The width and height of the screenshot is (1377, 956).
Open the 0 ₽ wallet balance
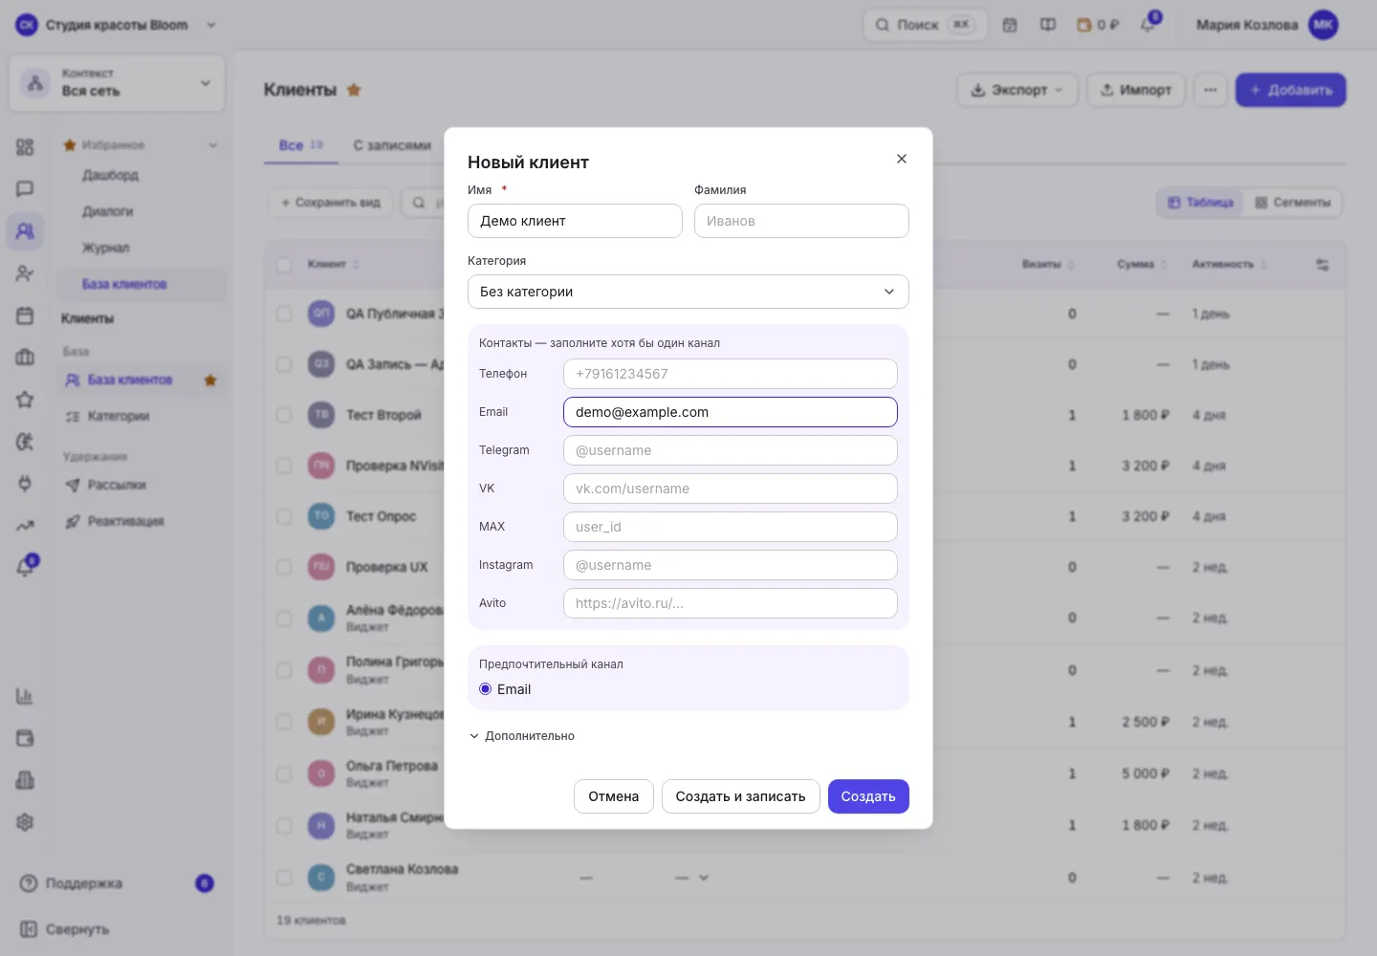coord(1098,25)
